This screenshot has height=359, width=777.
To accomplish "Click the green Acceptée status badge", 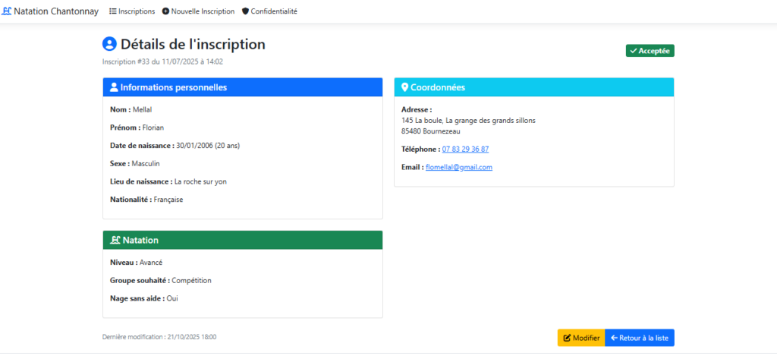I will coord(650,51).
